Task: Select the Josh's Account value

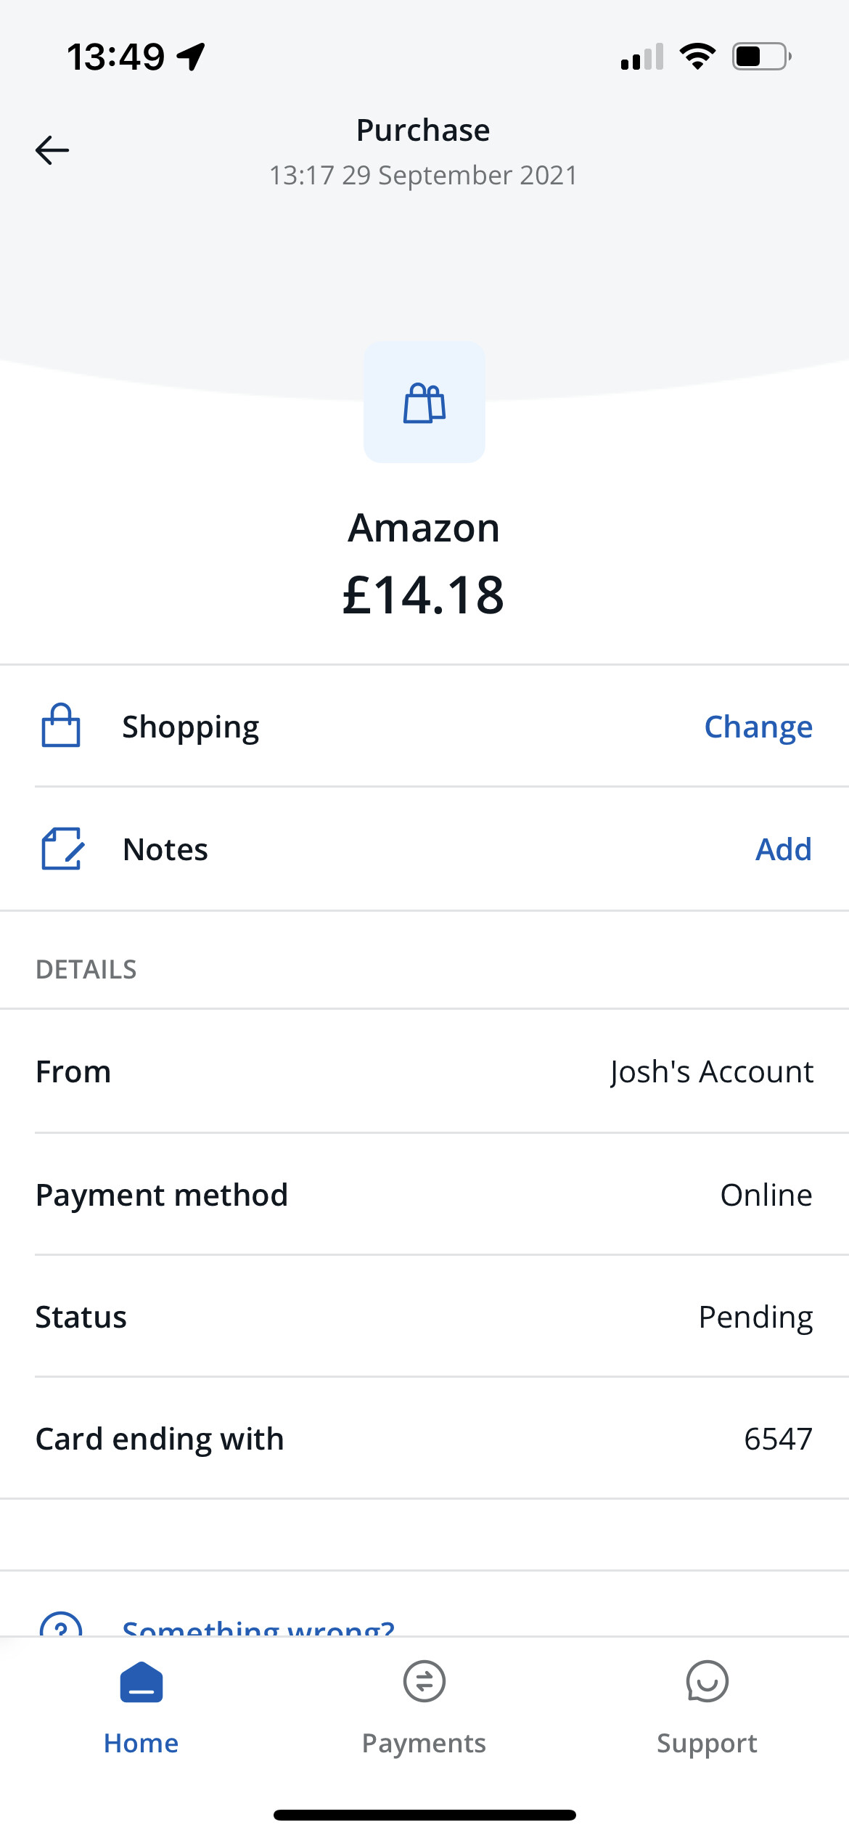Action: tap(711, 1072)
